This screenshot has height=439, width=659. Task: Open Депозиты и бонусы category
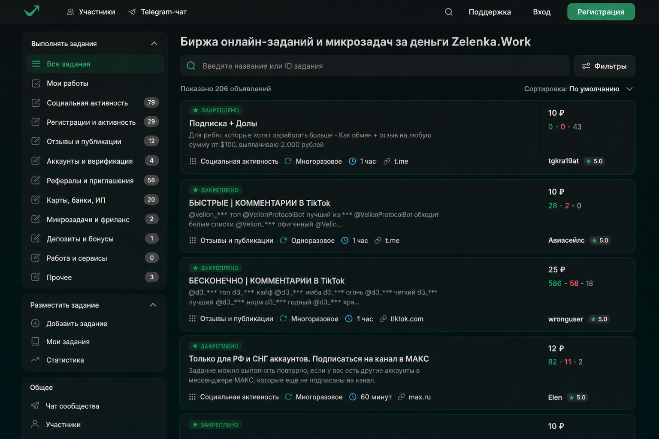pos(95,239)
